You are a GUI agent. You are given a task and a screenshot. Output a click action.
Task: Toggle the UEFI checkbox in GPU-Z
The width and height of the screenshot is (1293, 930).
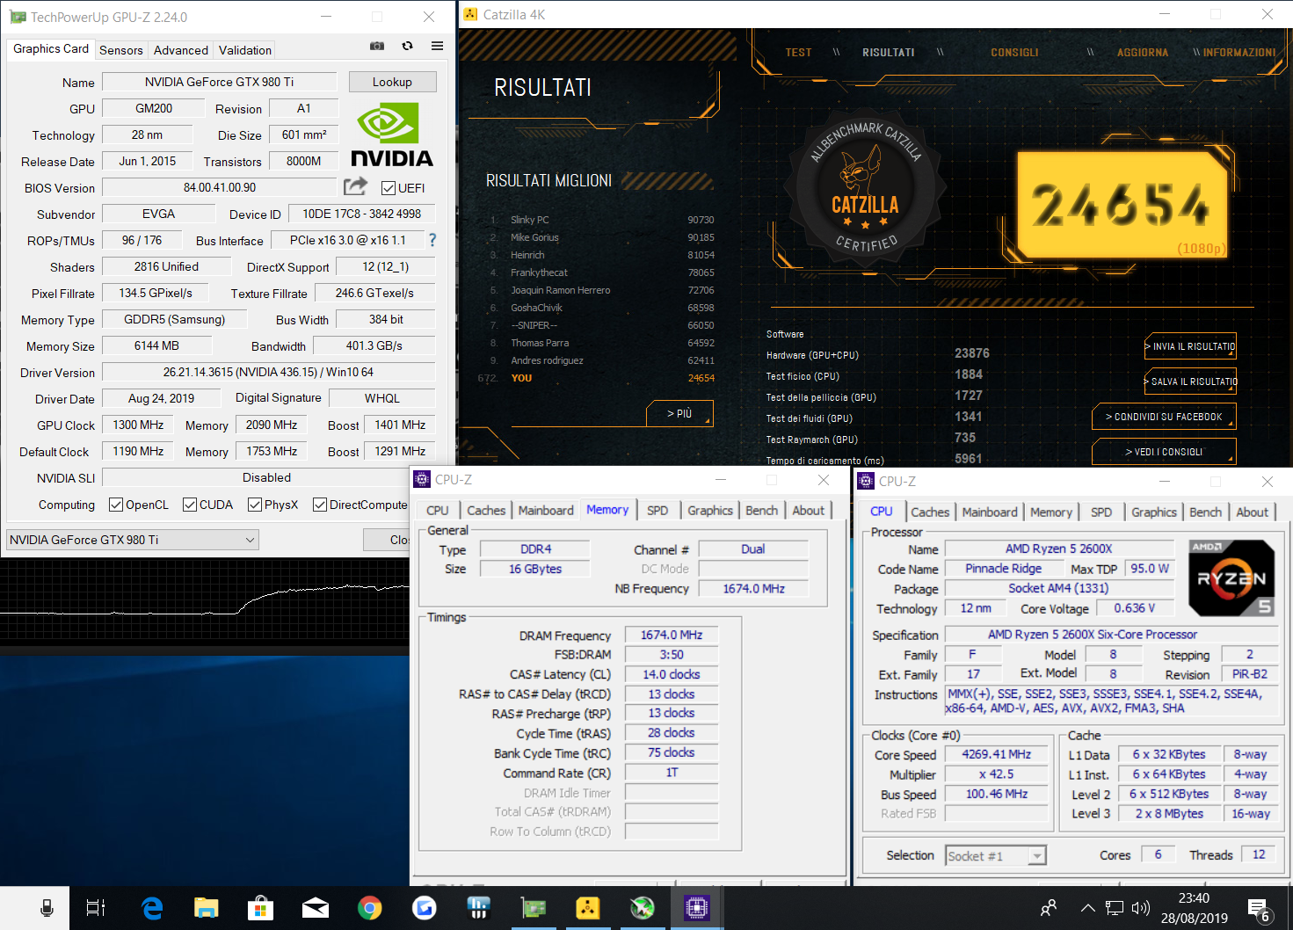pyautogui.click(x=388, y=188)
